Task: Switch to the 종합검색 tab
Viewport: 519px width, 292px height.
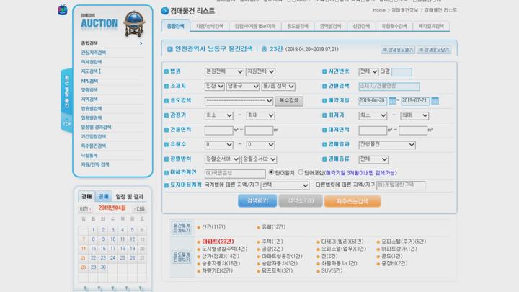Action: tap(176, 26)
